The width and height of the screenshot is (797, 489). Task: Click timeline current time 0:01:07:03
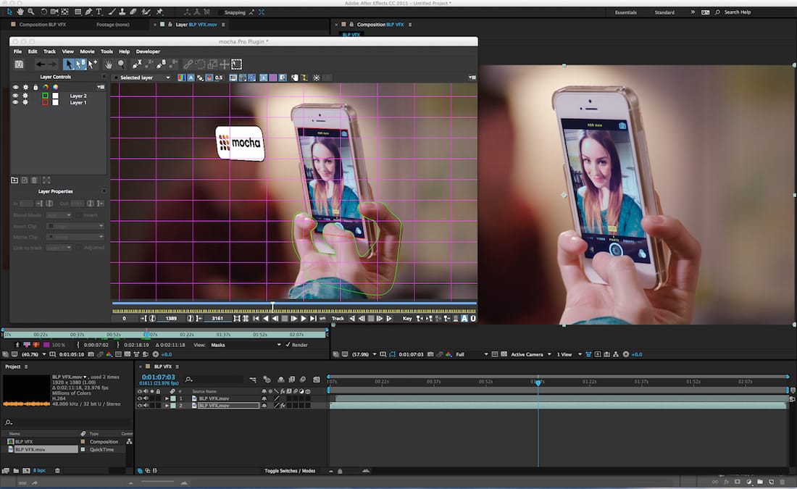[x=158, y=377]
